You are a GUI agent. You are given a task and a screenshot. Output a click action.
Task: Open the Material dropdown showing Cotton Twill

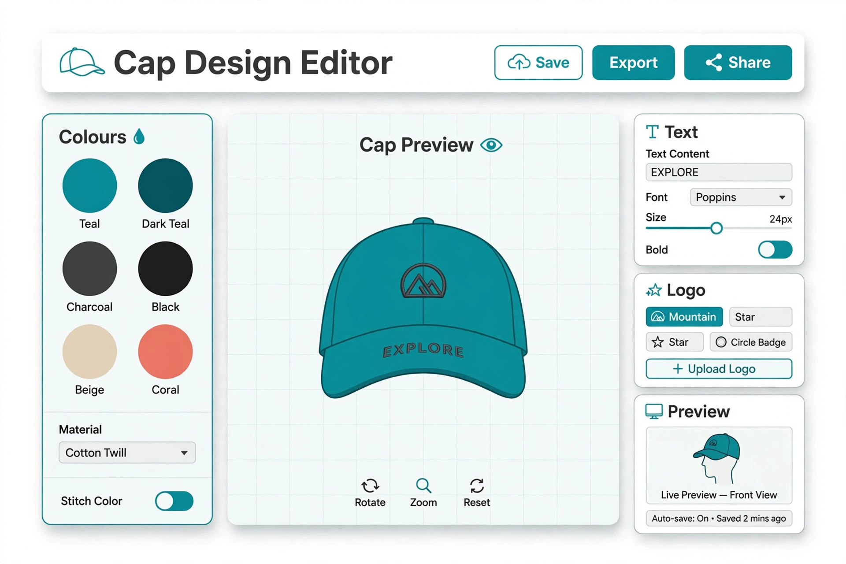pos(127,453)
